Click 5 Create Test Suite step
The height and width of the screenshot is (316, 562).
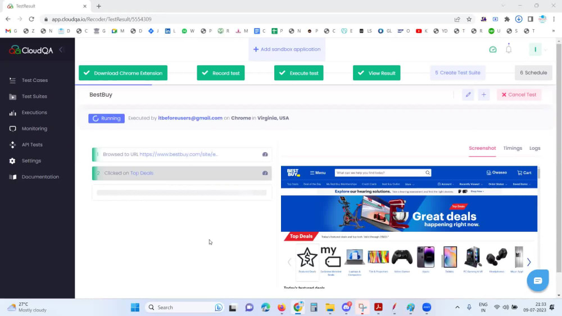point(457,72)
